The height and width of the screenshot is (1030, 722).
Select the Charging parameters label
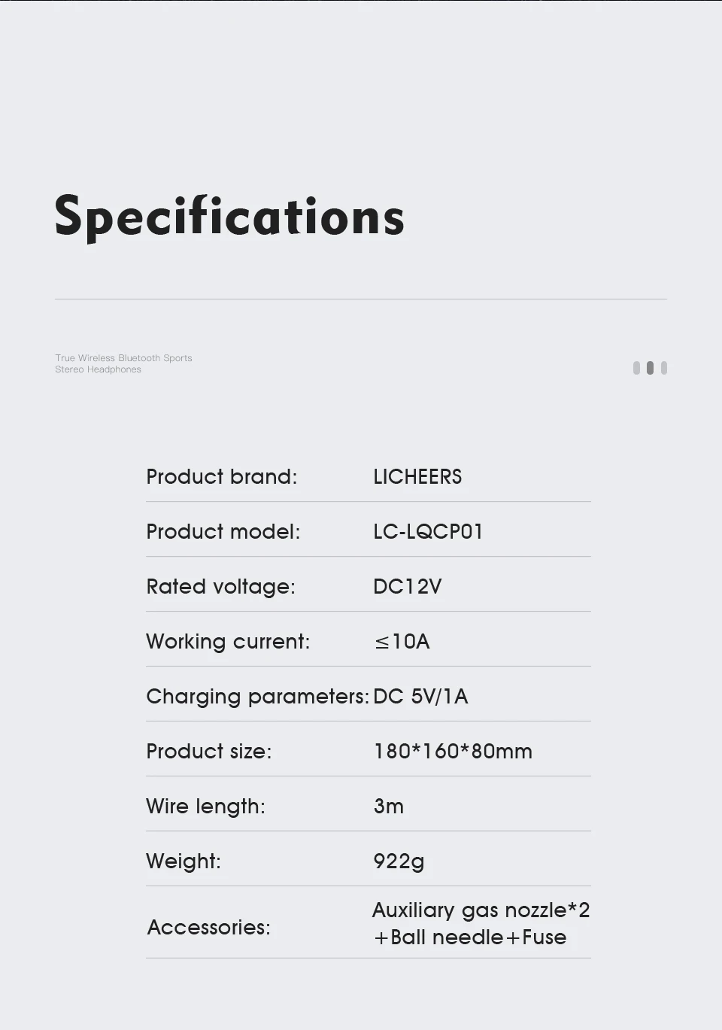tap(257, 696)
